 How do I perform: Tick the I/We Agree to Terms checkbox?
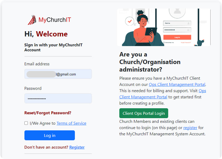[26, 123]
